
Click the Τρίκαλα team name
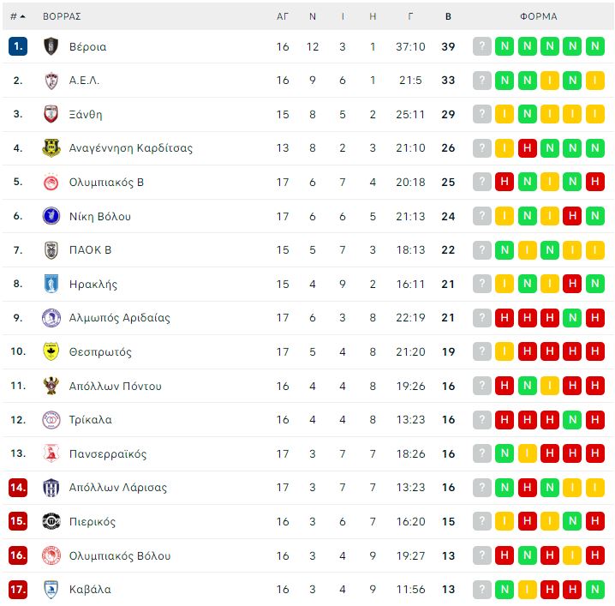(x=91, y=419)
